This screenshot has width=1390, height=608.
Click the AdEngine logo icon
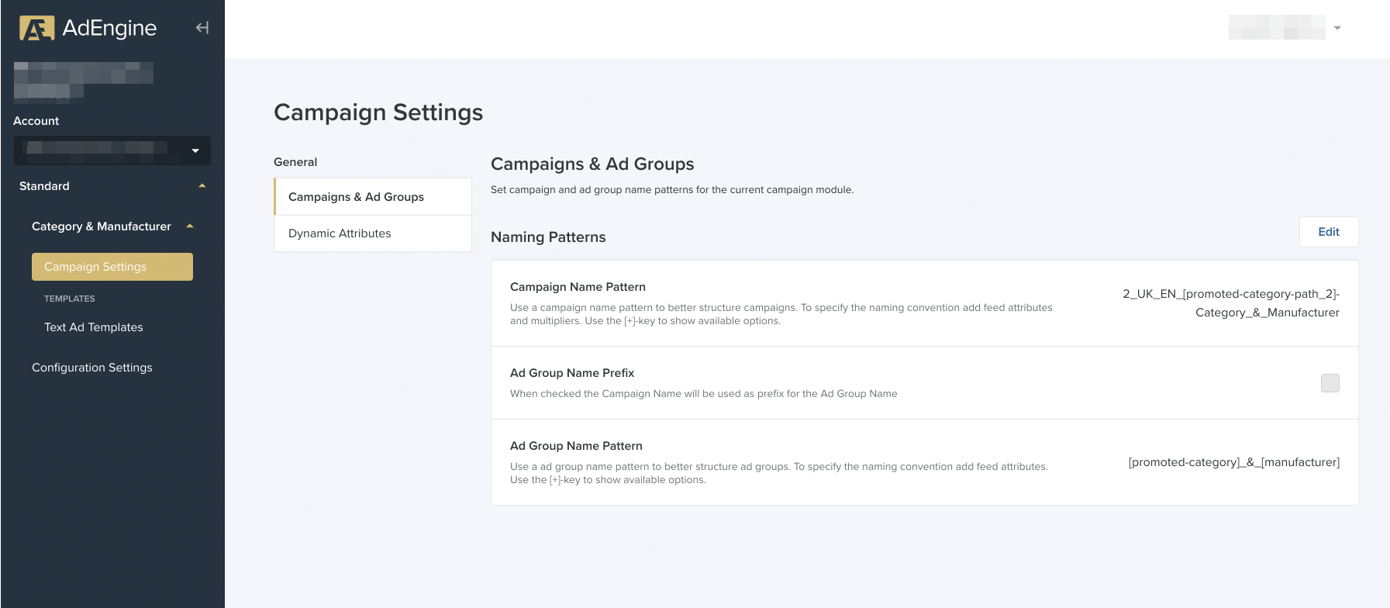click(36, 29)
